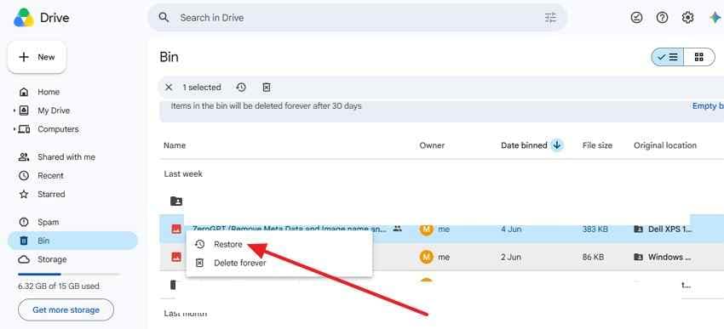Select Bin in the sidebar
The width and height of the screenshot is (724, 329).
tap(73, 241)
